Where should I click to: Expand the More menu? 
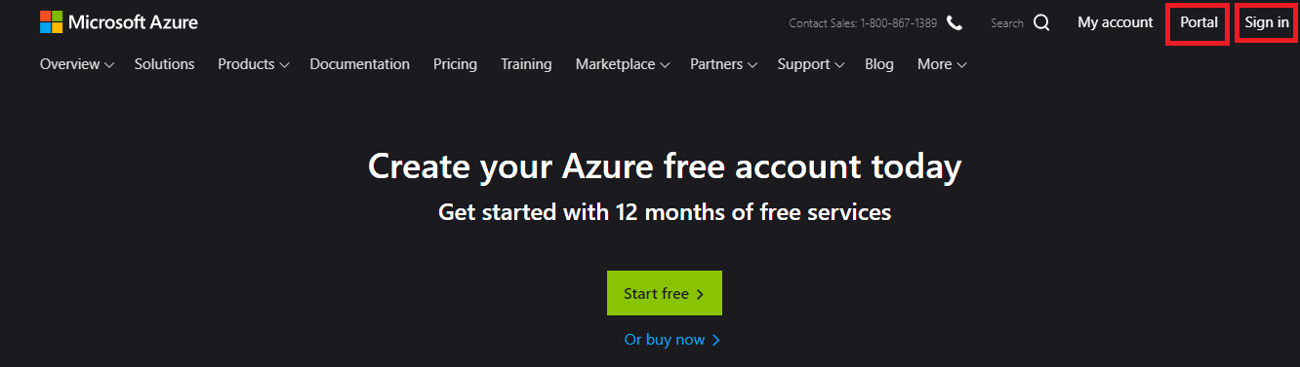pos(942,64)
